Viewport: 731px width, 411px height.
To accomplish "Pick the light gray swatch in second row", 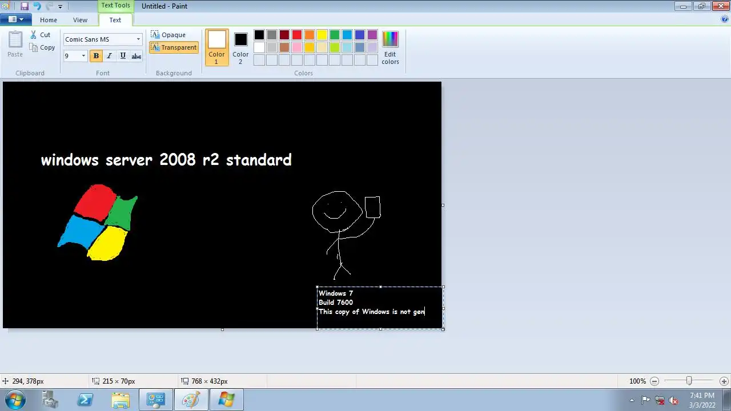I will 272,47.
